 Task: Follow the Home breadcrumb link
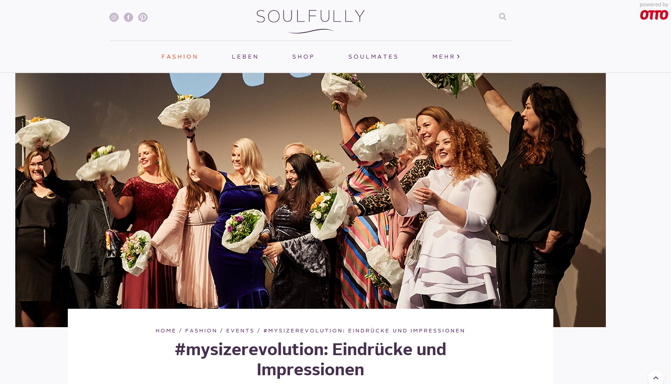pyautogui.click(x=166, y=331)
